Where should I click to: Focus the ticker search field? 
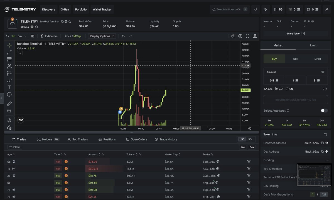(230, 9)
